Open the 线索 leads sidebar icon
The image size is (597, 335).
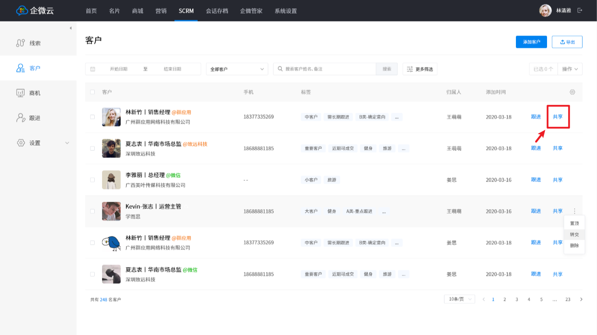point(21,43)
